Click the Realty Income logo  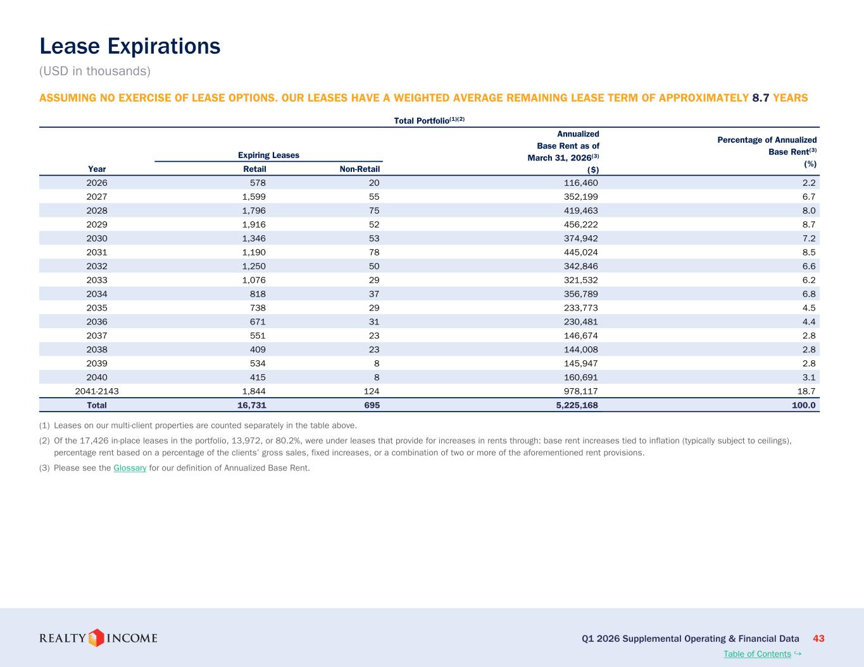(98, 638)
